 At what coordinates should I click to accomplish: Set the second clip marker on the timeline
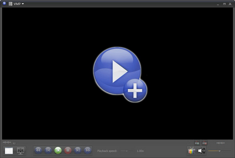coord(204,143)
